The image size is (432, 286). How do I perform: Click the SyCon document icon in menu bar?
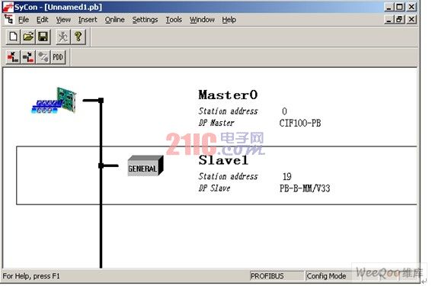click(9, 20)
